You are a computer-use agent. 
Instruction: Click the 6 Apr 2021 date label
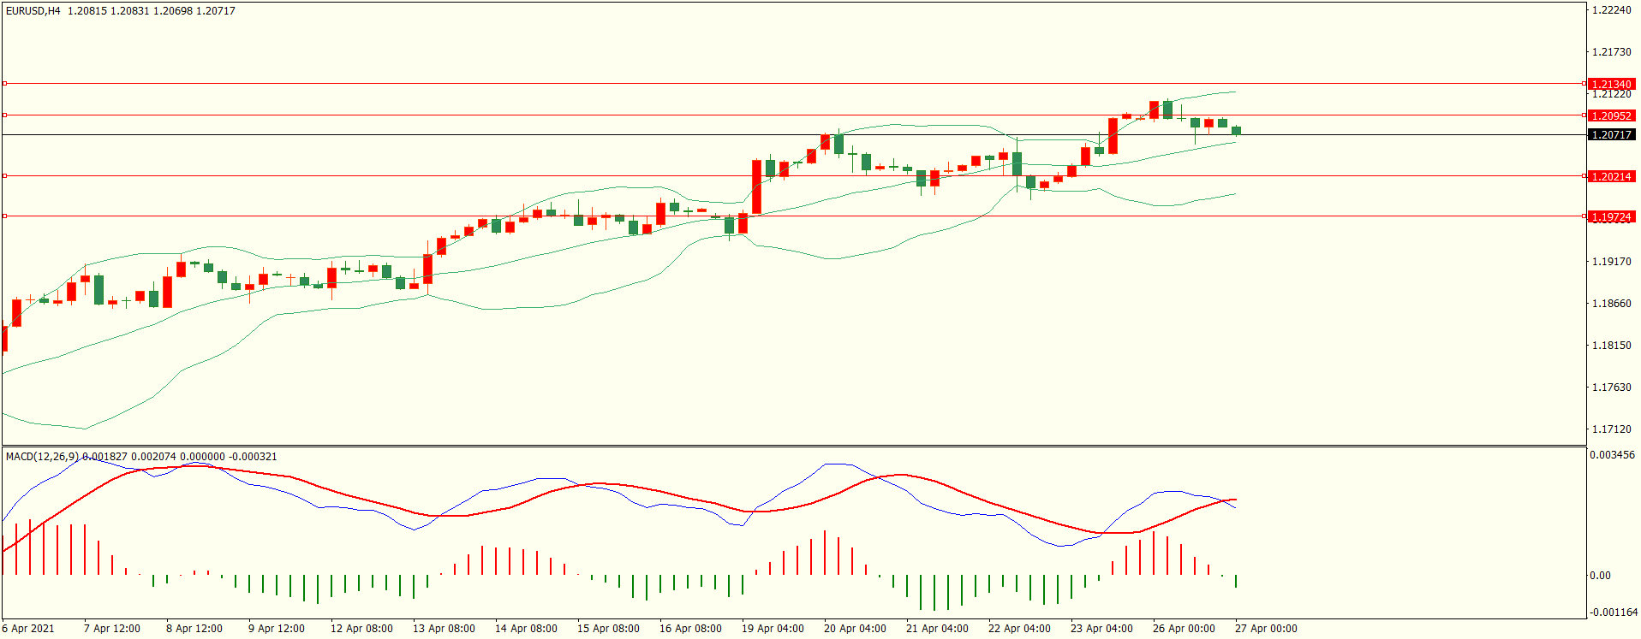click(x=28, y=629)
